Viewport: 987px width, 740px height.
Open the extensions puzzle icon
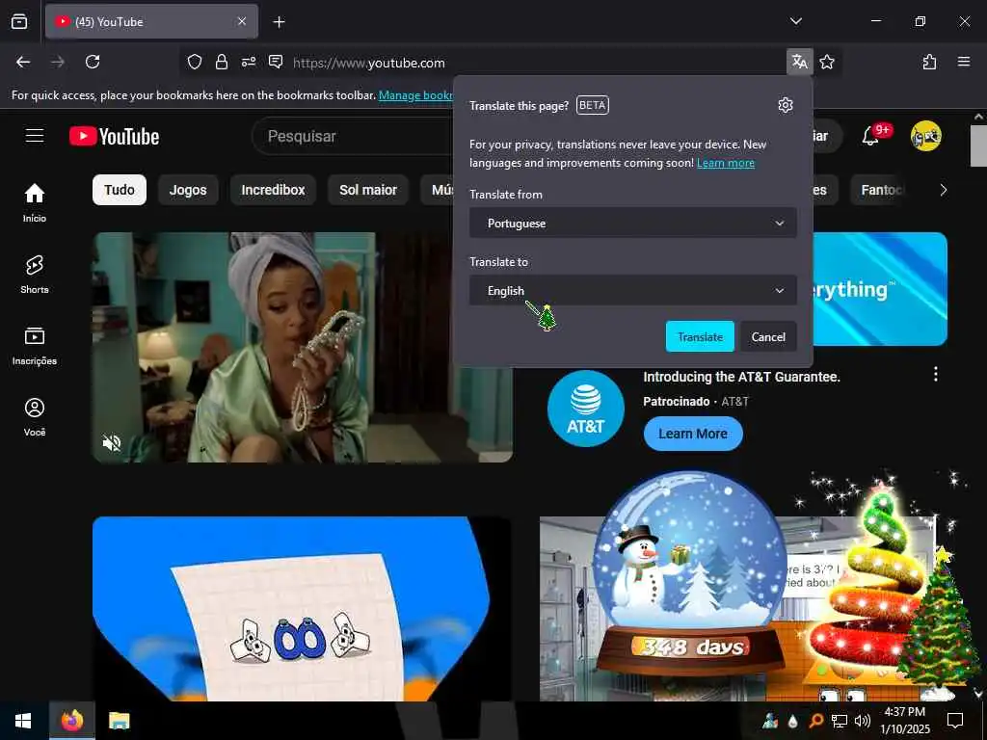point(929,62)
